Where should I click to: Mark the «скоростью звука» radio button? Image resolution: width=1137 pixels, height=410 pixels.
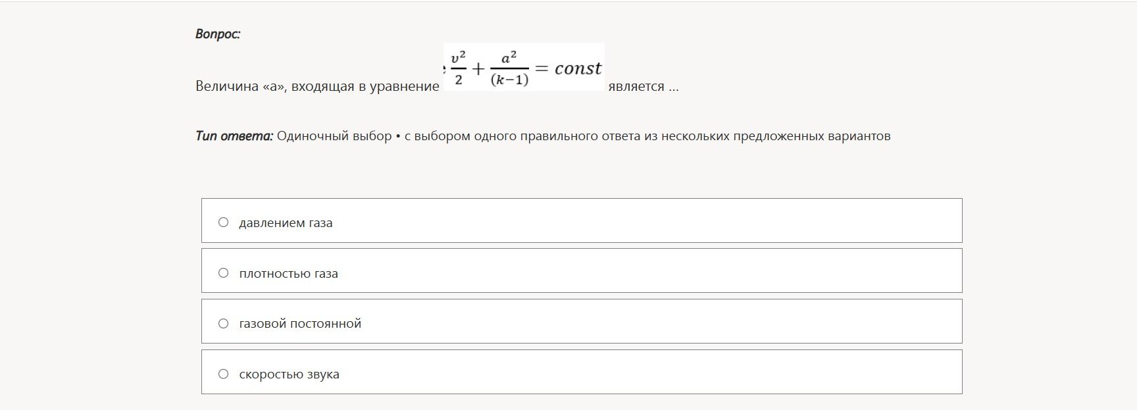pyautogui.click(x=223, y=374)
